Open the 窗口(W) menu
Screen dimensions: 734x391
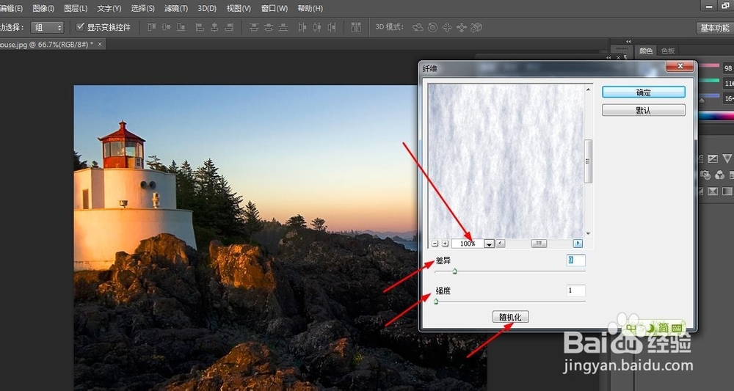[275, 8]
